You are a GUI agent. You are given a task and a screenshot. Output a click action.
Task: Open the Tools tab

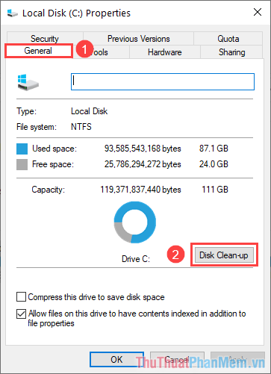coord(101,52)
